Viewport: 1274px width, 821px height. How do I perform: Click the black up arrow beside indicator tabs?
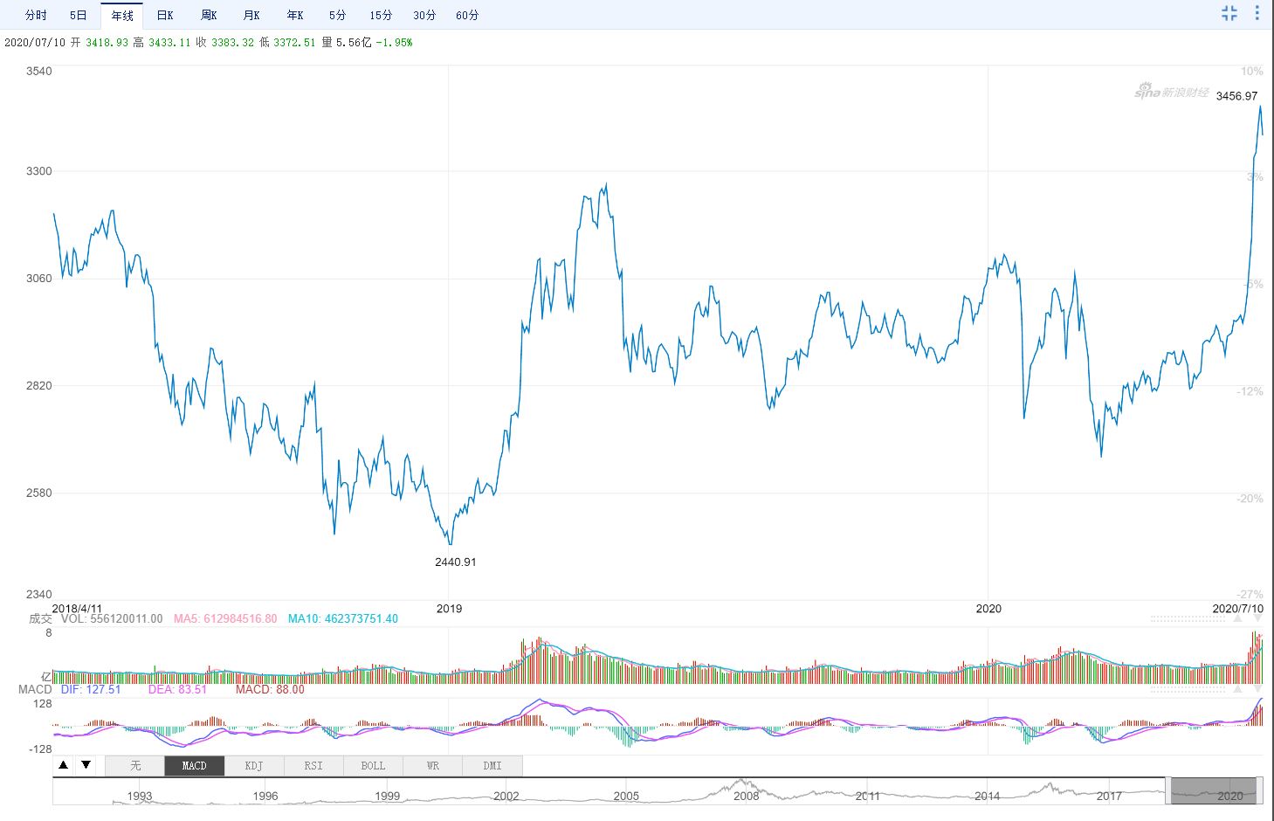pos(64,765)
